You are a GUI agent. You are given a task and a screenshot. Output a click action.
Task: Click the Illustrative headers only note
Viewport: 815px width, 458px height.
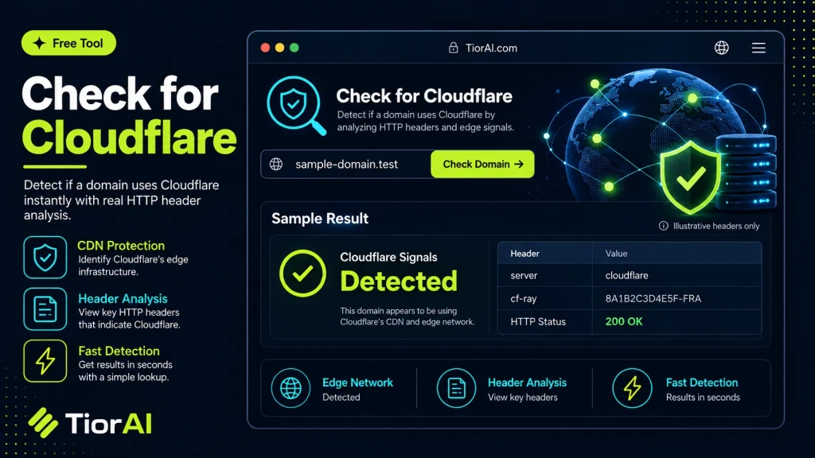click(716, 226)
